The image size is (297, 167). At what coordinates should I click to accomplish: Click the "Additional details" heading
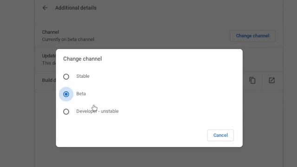pyautogui.click(x=76, y=8)
